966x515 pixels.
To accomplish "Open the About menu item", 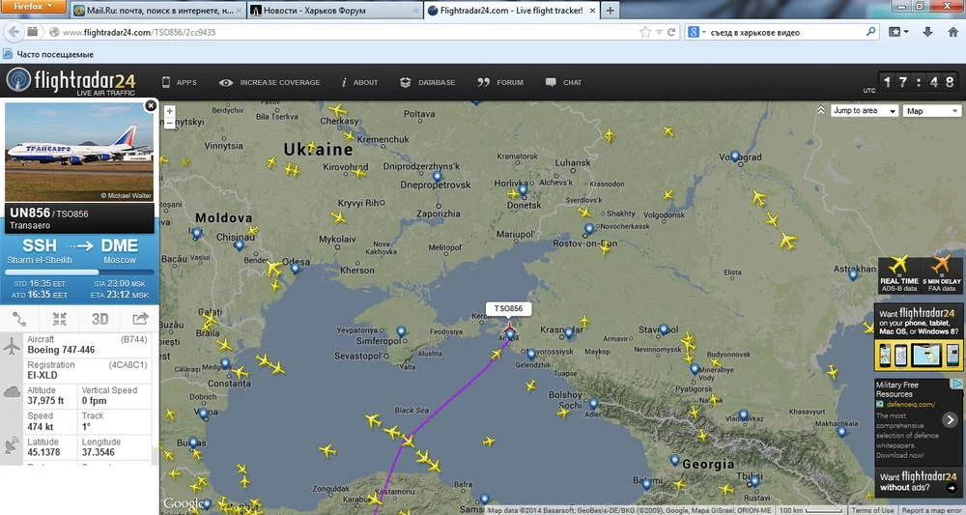I will coord(359,82).
